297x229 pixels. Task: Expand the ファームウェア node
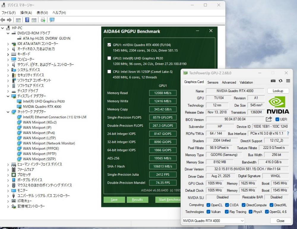click(8, 169)
